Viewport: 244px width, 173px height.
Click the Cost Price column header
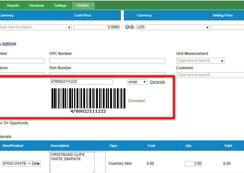pyautogui.click(x=97, y=16)
